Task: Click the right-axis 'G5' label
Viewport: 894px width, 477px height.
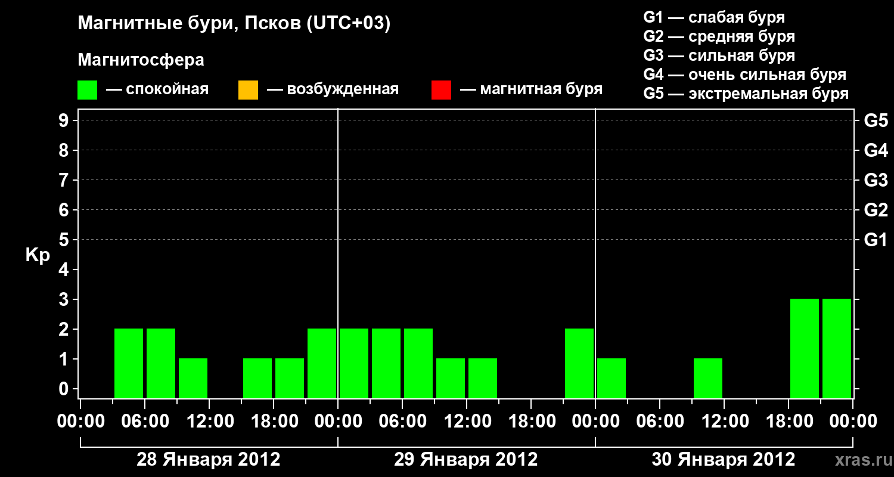Action: click(x=876, y=120)
